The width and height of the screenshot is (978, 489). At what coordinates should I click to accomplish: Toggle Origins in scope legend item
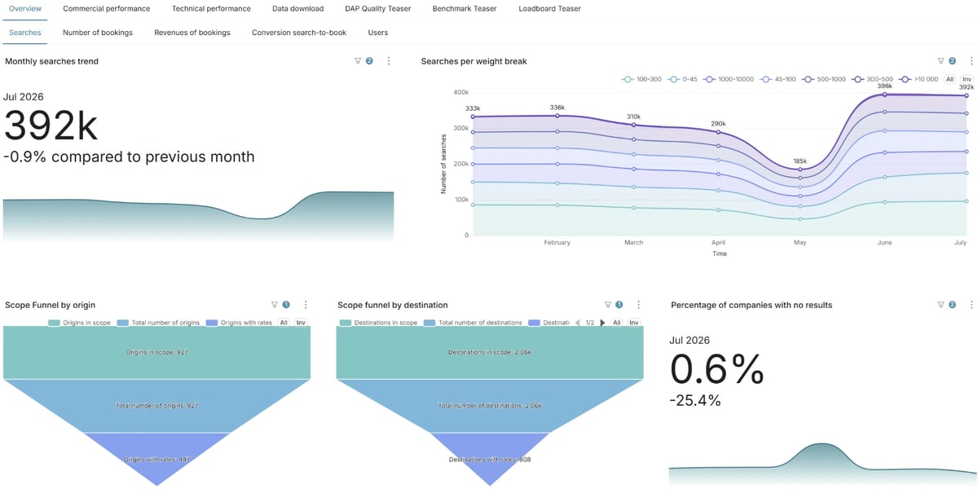(80, 323)
